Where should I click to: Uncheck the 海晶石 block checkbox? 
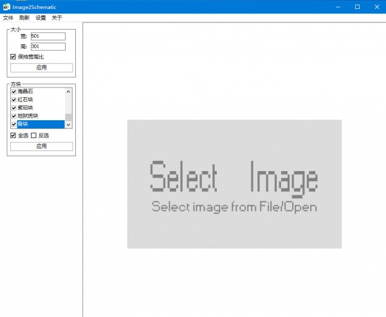coord(14,91)
